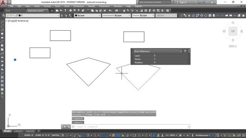
Task: Click the TOP face of the ViewCube
Action: [x=233, y=31]
